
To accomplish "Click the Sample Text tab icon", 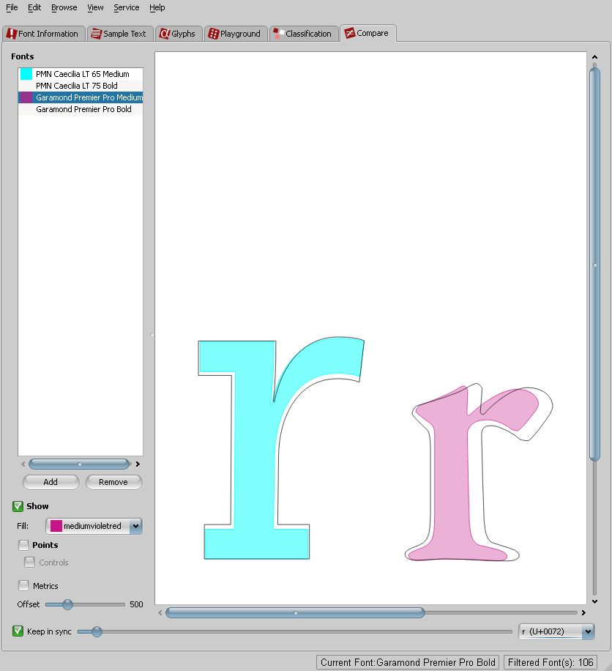I will coord(96,34).
